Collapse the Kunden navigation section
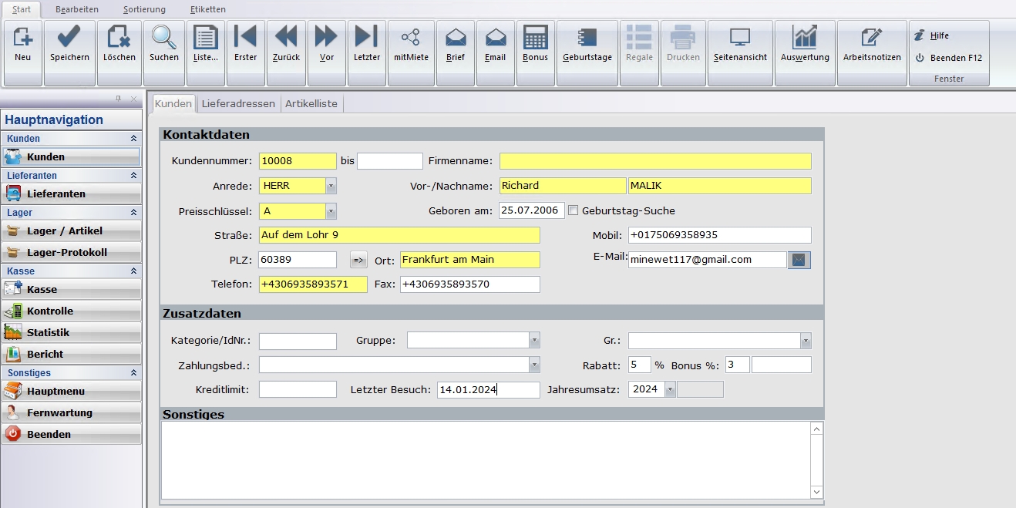This screenshot has width=1016, height=508. (133, 139)
